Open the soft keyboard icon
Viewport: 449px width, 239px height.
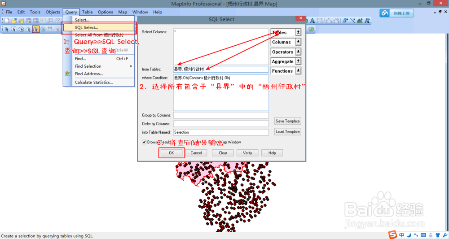423,235
